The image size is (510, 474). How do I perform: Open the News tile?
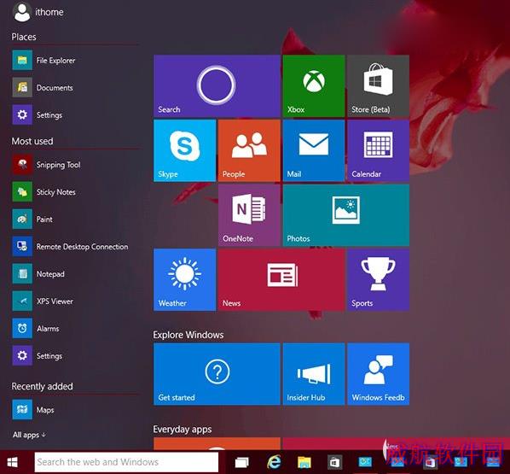[x=281, y=279]
